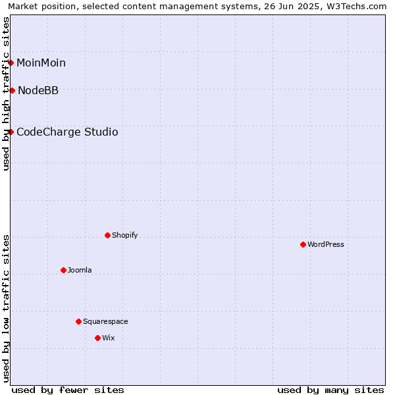This screenshot has height=395, width=395.
Task: Select the WordPress label text
Action: [x=326, y=244]
